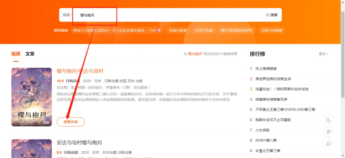Click the 校园 tag in first result
Viewport: 345px width, 158px height.
pyautogui.click(x=123, y=81)
